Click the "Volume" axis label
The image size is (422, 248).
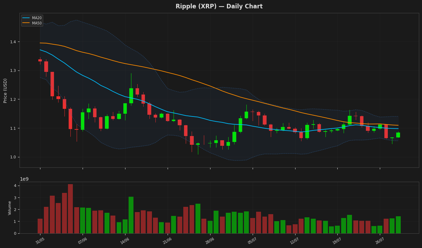[x=10, y=208]
